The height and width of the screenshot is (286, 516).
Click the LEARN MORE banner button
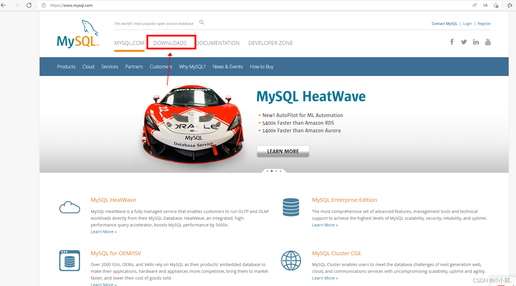tap(283, 151)
